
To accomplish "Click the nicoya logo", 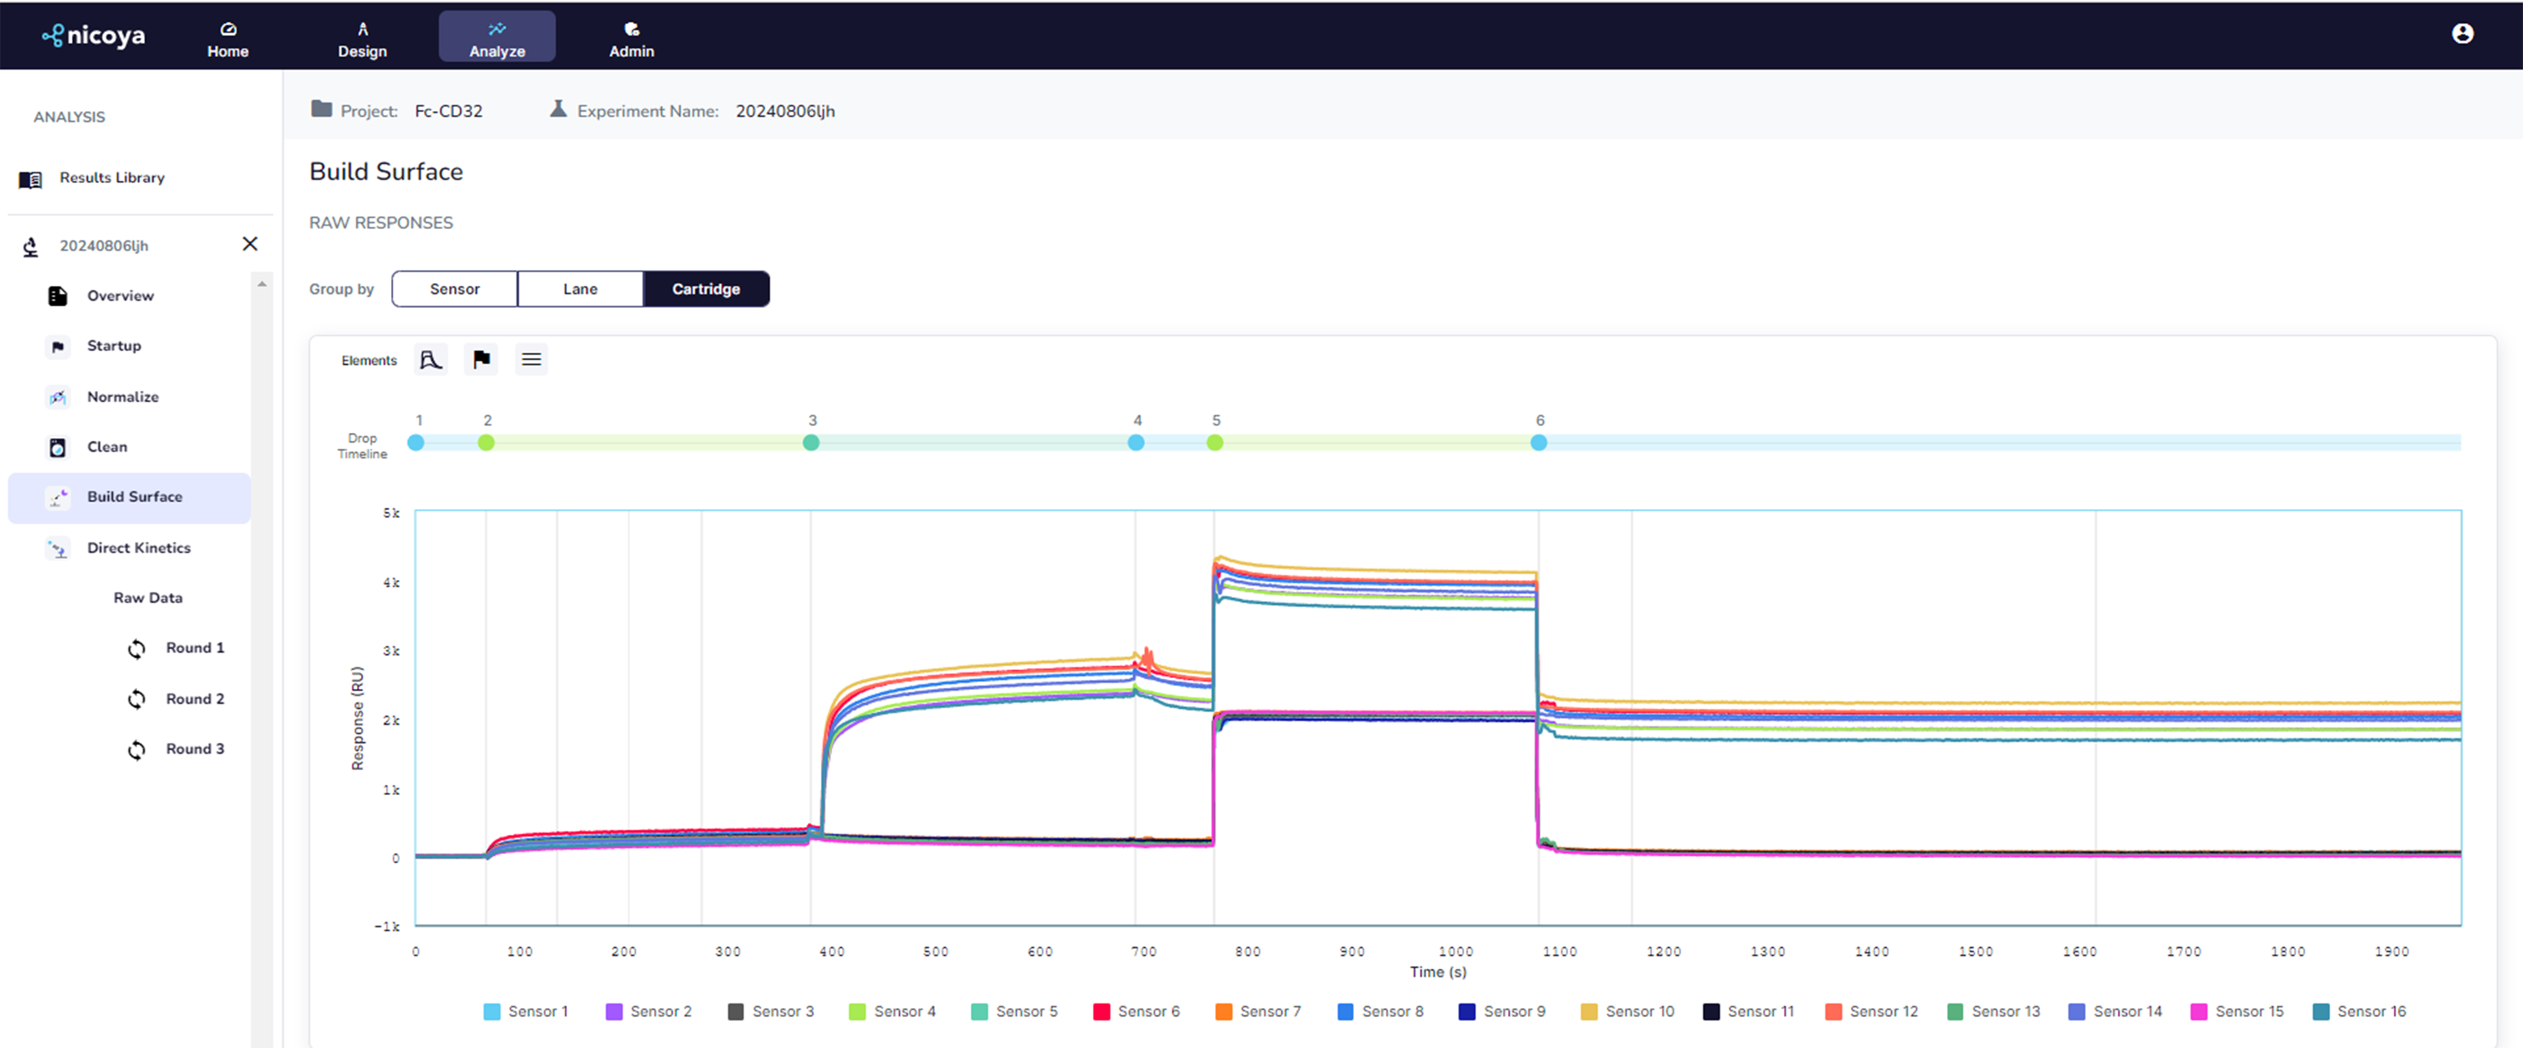I will (x=94, y=35).
